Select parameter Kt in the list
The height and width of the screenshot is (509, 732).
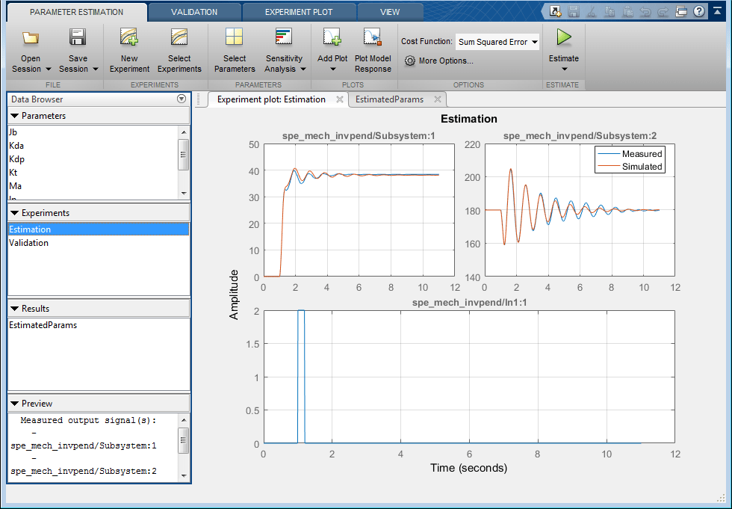[93, 173]
